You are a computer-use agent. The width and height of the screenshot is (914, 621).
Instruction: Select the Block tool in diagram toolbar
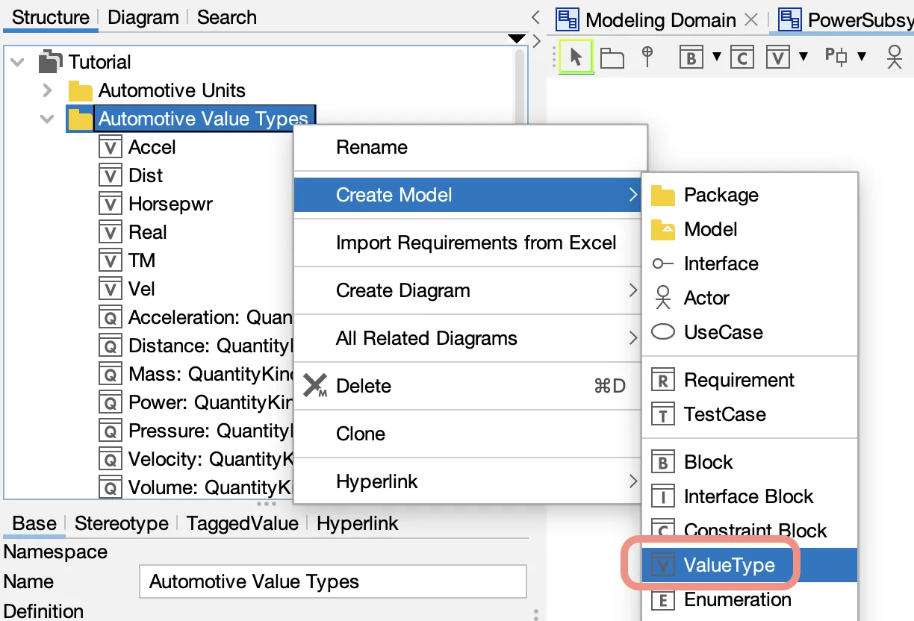pyautogui.click(x=691, y=57)
